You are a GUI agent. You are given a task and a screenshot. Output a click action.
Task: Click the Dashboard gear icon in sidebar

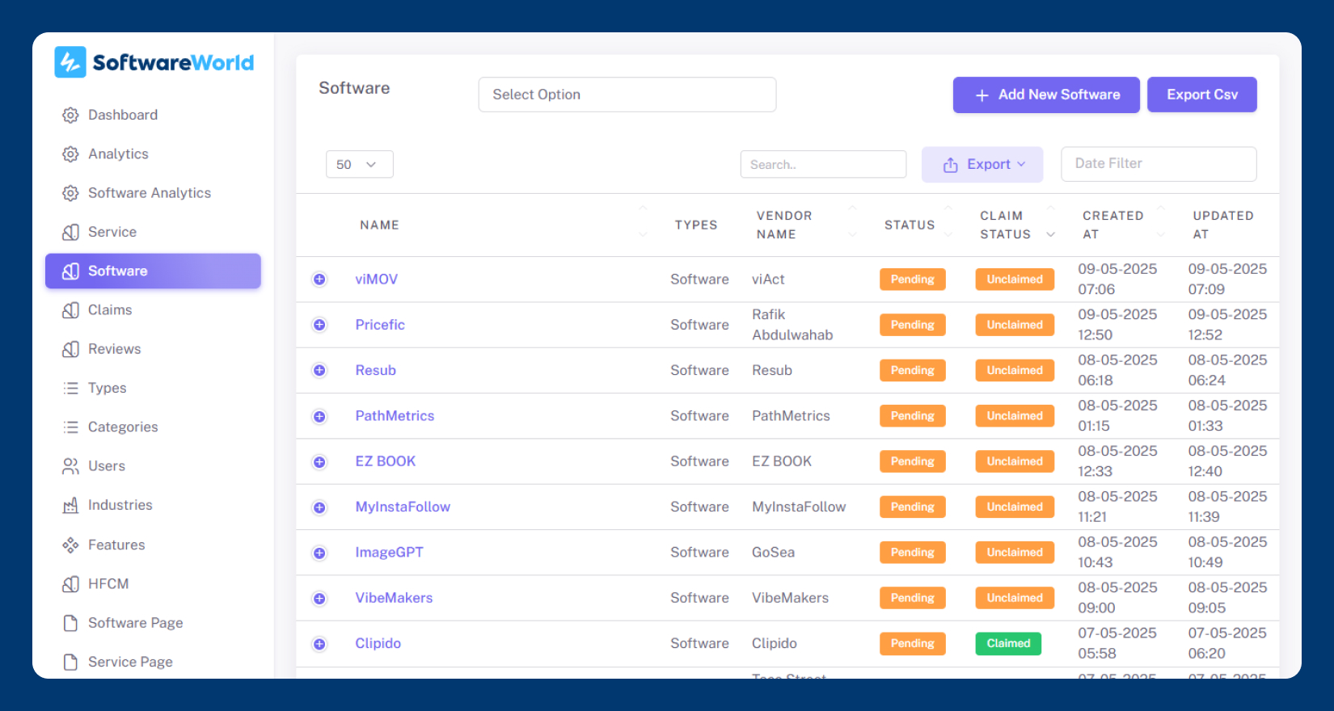[x=71, y=115]
